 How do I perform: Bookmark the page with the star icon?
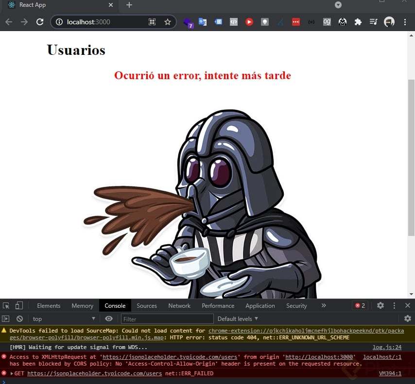(x=167, y=22)
